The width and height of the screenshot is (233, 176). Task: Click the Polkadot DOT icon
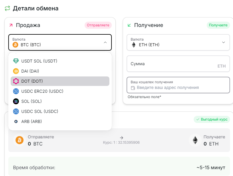click(x=16, y=81)
